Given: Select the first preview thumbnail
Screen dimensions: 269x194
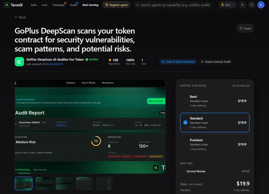Looking at the screenshot, I should point(23,183).
